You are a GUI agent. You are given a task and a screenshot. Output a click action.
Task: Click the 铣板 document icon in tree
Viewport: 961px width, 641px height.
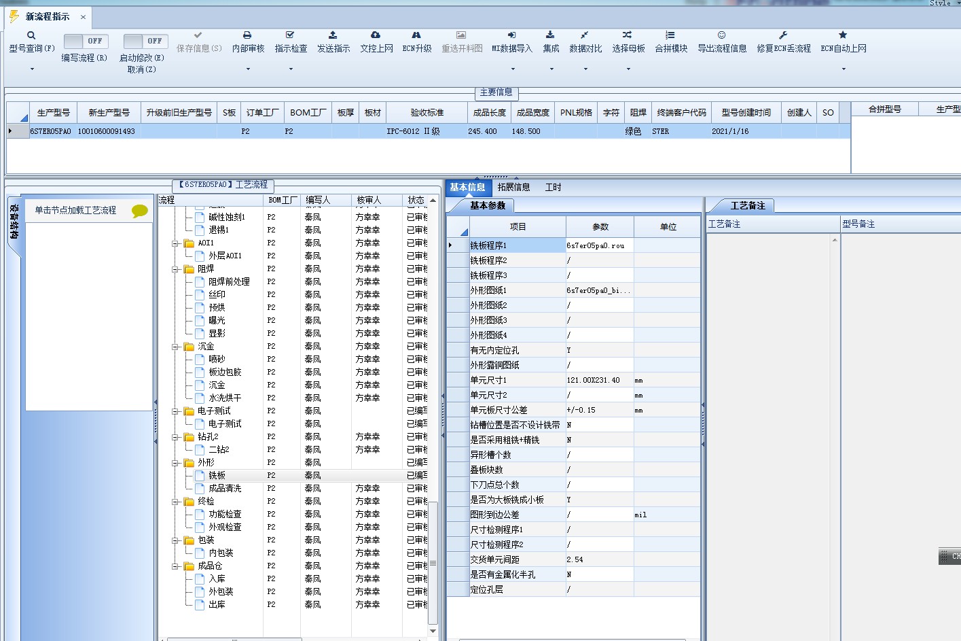tap(200, 475)
